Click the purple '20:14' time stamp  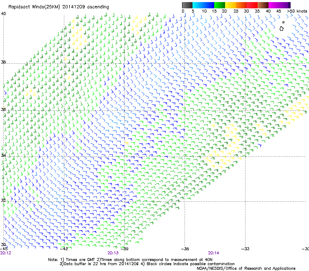214,253
